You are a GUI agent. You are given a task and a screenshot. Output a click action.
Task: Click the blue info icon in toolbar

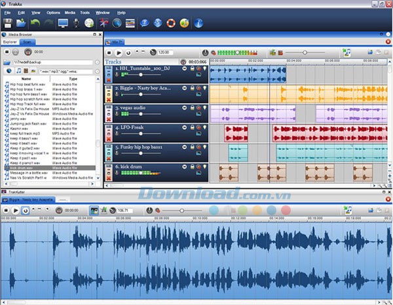[x=198, y=24]
